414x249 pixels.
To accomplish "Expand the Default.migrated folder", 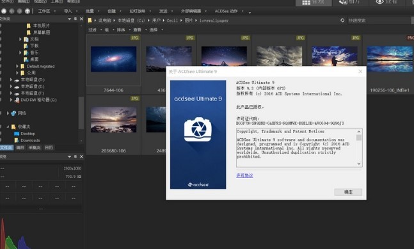I will pos(17,66).
